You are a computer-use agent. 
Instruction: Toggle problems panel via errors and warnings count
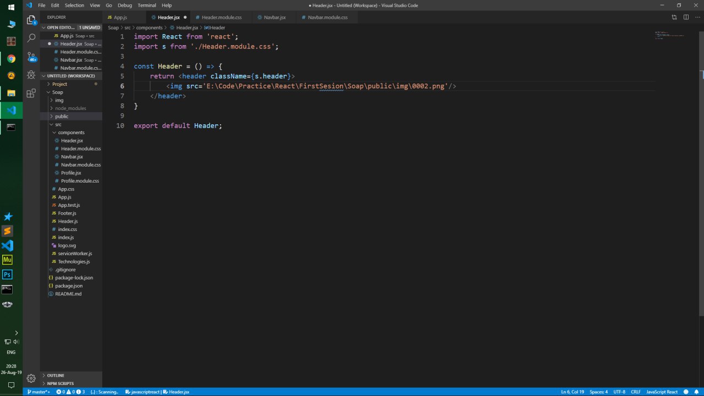pos(70,392)
